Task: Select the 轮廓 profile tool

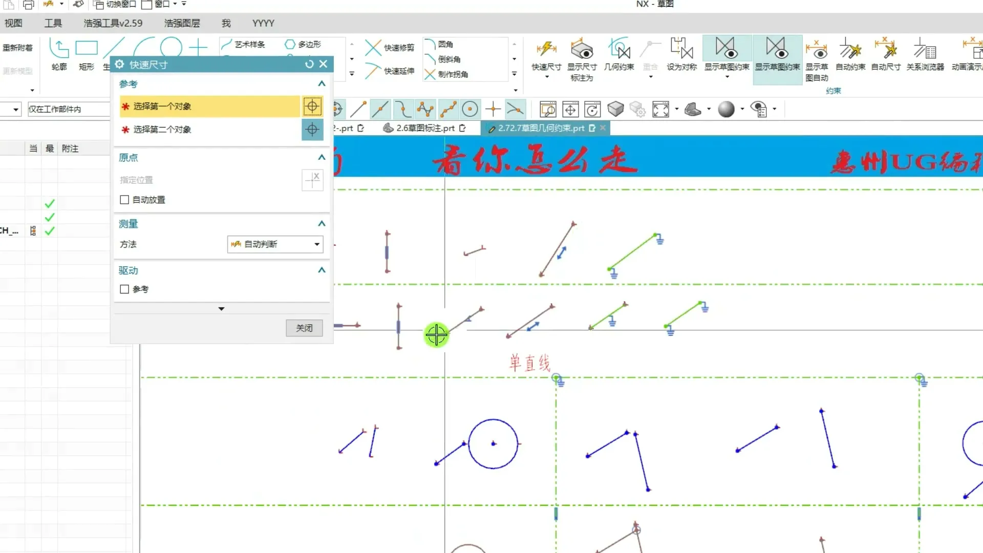Action: click(x=59, y=54)
